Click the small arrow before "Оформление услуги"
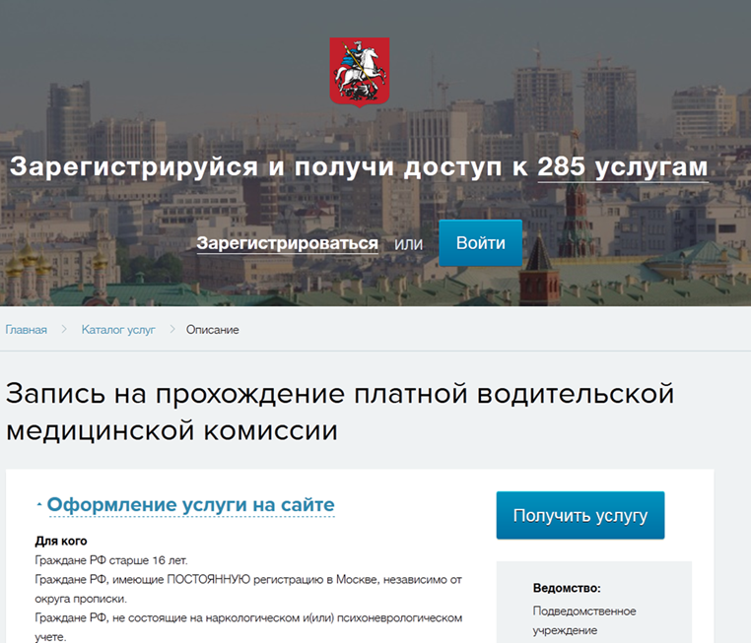Image resolution: width=751 pixels, height=643 pixels. click(39, 505)
